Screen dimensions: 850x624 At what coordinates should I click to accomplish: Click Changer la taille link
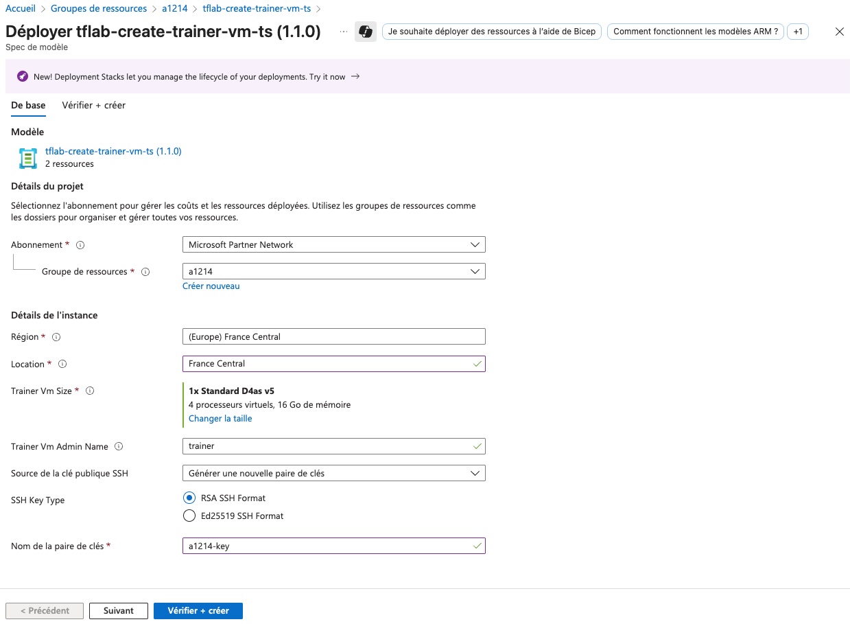220,419
